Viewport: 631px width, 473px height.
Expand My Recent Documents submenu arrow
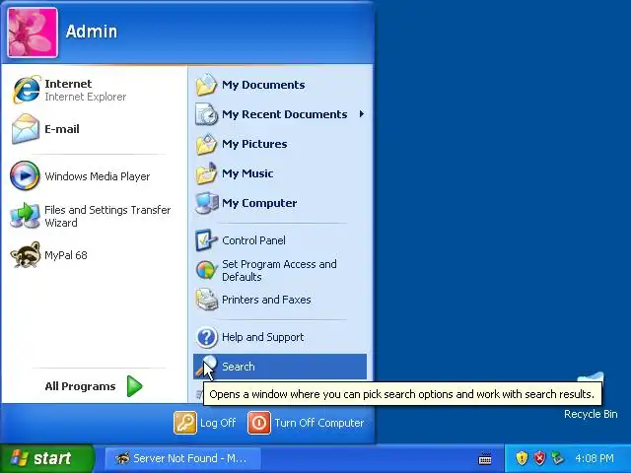362,114
